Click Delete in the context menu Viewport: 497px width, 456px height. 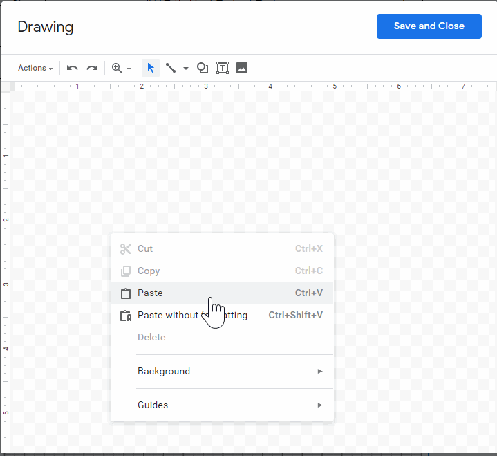[151, 337]
